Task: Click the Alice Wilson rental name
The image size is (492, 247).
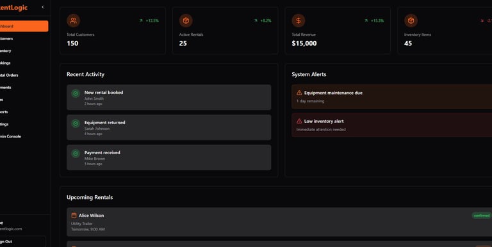Action: [x=92, y=216]
